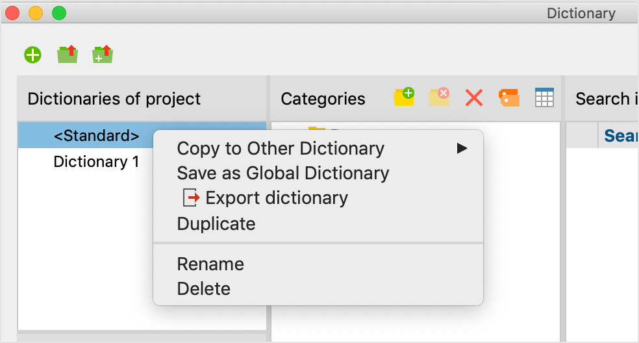Choose Copy to Other Dictionary
The width and height of the screenshot is (639, 343).
point(281,149)
